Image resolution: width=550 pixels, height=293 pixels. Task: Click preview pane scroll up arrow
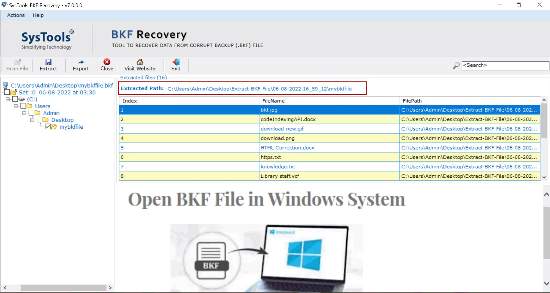[x=546, y=194]
